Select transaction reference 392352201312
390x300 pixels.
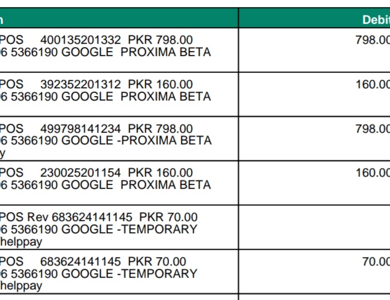(81, 84)
